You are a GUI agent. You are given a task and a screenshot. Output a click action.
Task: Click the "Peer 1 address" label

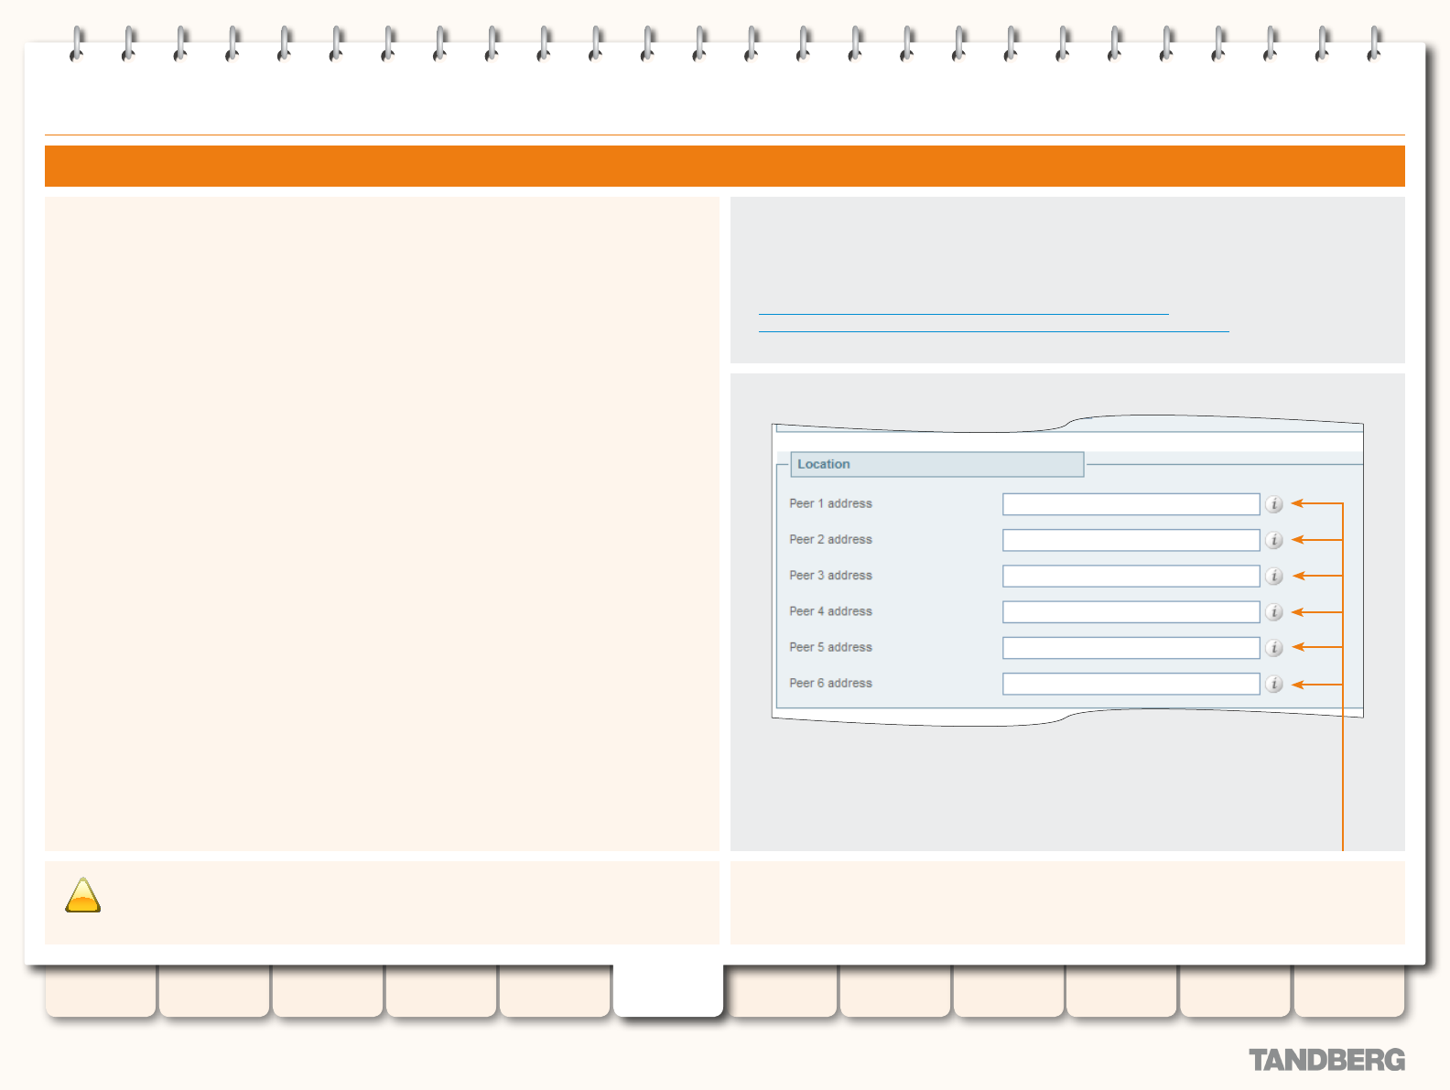point(830,503)
